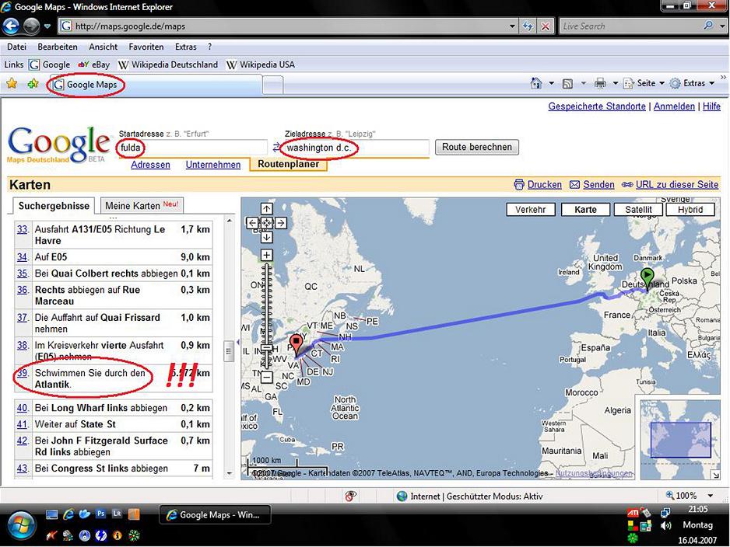This screenshot has height=547, width=730.
Task: Switch to the Meine Karten tab
Action: 142,205
